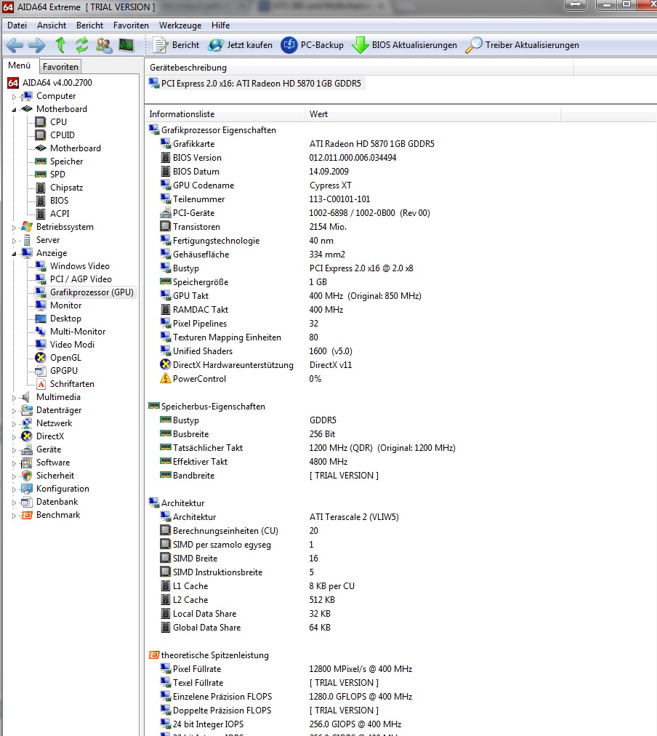Screen dimensions: 657x736
Task: Select the Pixel Füllrate row
Action: (286, 669)
